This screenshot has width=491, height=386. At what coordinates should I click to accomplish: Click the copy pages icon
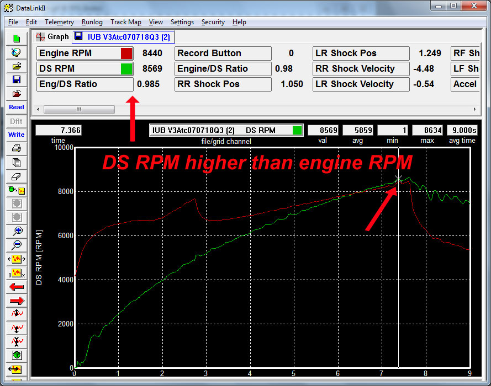click(x=17, y=162)
